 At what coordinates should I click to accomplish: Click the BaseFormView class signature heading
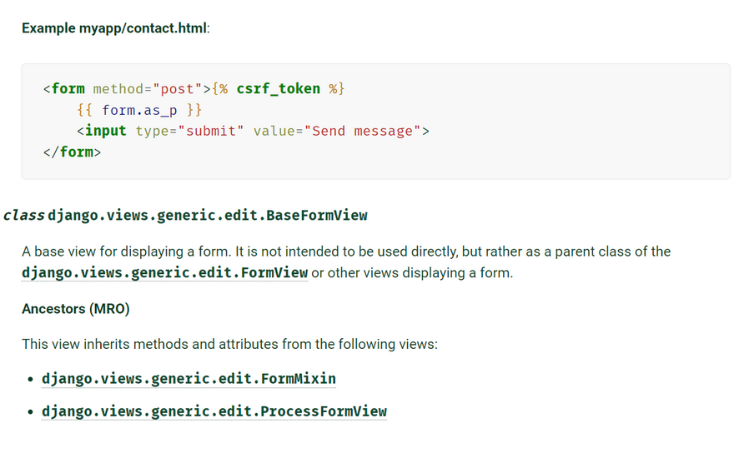(x=207, y=216)
